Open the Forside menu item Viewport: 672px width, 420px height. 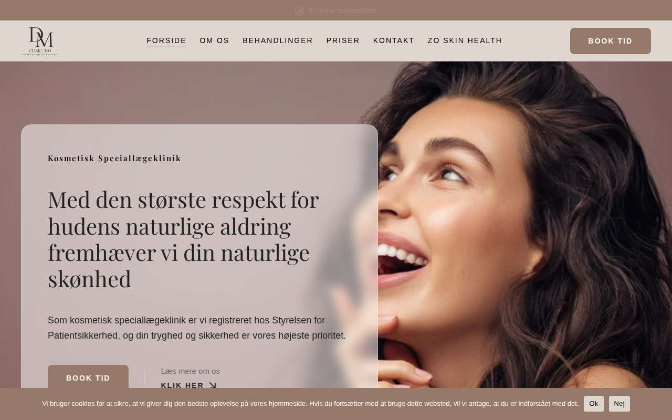(166, 40)
